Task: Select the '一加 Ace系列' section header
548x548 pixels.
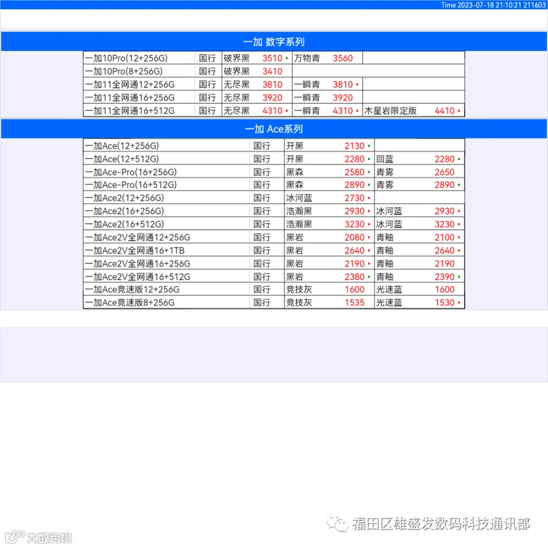Action: click(273, 129)
